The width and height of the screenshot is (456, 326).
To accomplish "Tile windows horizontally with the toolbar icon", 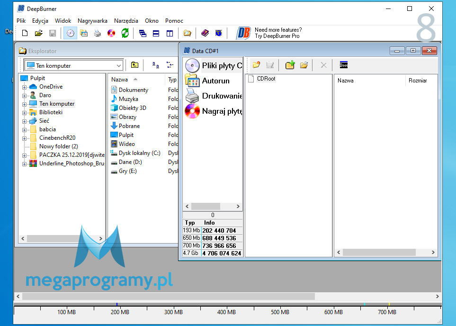I will click(156, 33).
